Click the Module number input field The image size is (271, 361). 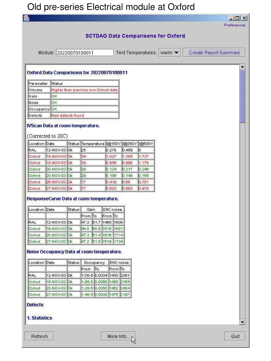click(85, 53)
